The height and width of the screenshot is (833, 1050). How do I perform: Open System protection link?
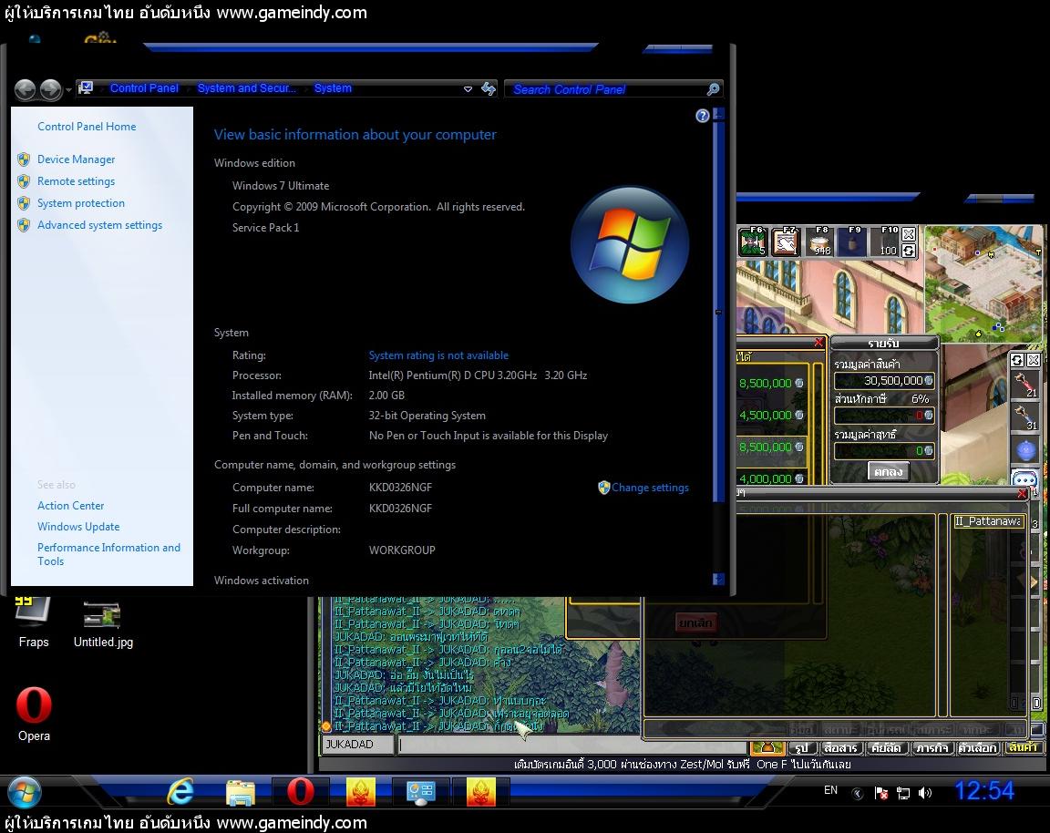[x=80, y=203]
